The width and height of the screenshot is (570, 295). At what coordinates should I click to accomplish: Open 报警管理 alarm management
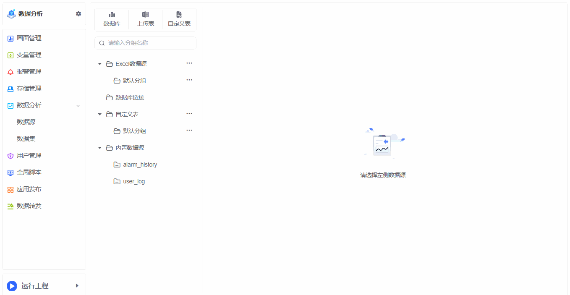[x=29, y=72]
